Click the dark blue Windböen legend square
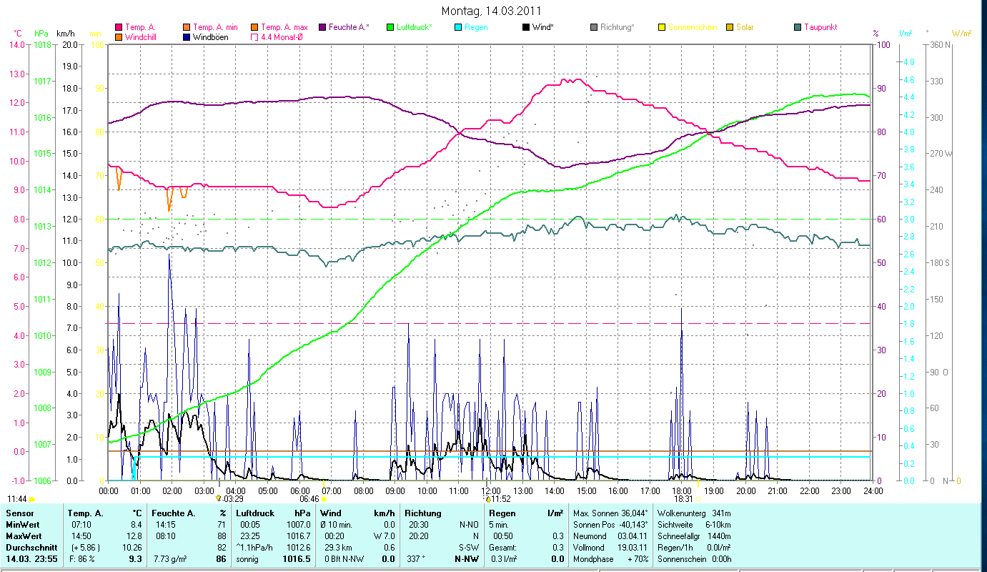Image resolution: width=987 pixels, height=572 pixels. [x=187, y=36]
